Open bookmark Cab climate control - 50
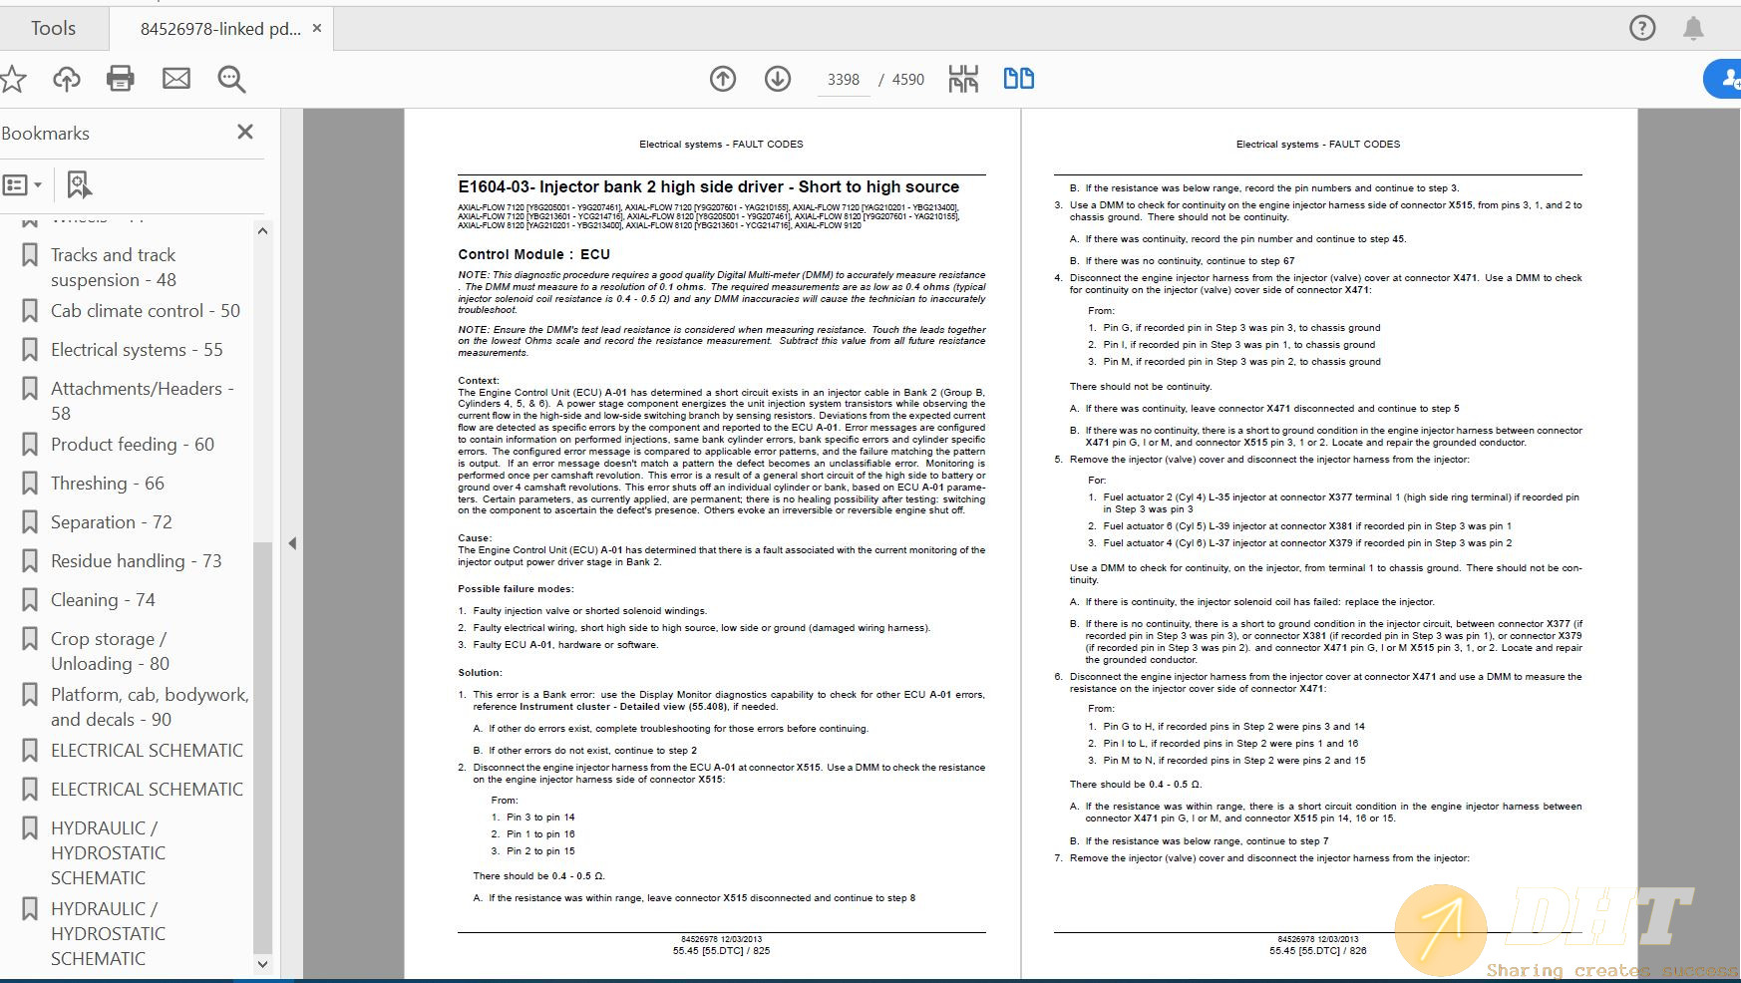Screen dimensions: 1741x983 (x=146, y=311)
